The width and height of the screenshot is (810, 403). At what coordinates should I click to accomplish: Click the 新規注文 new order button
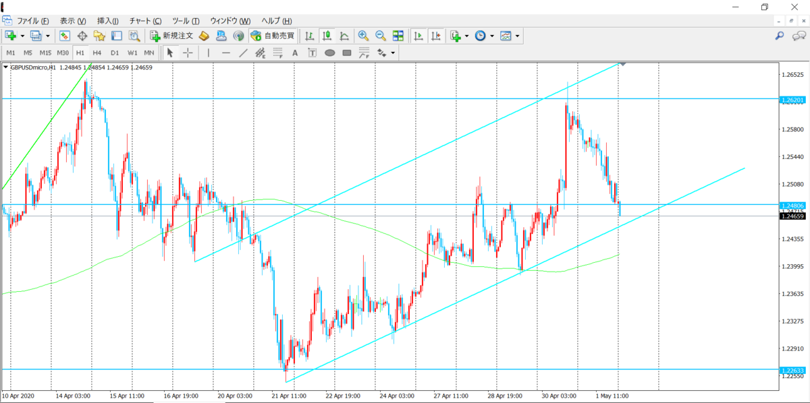(x=171, y=36)
